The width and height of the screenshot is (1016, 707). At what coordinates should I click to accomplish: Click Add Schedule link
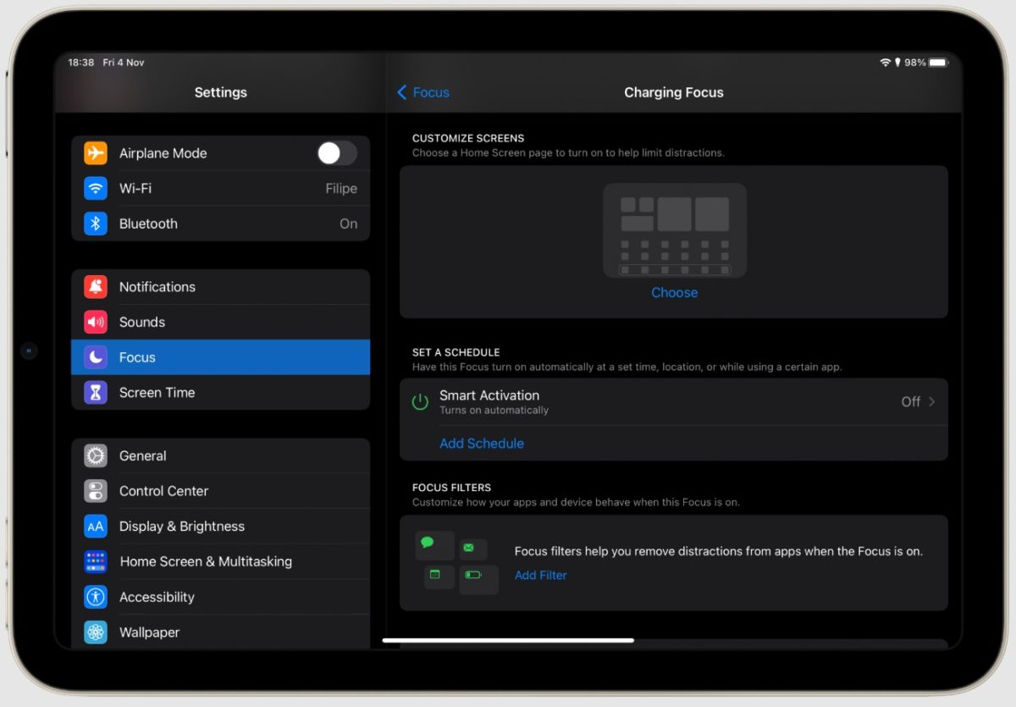[481, 444]
